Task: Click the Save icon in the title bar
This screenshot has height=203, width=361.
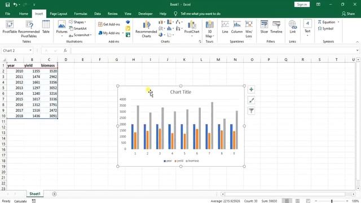Action: point(7,5)
